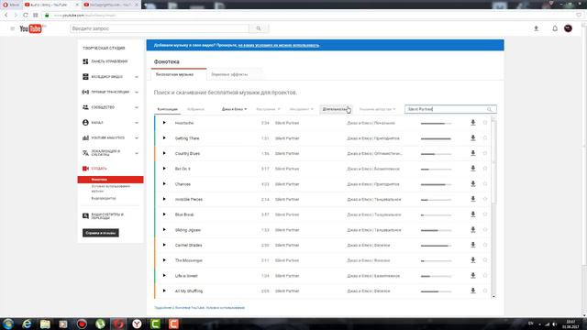This screenshot has height=330, width=587.
Task: Download the Country Blues track
Action: [473, 153]
